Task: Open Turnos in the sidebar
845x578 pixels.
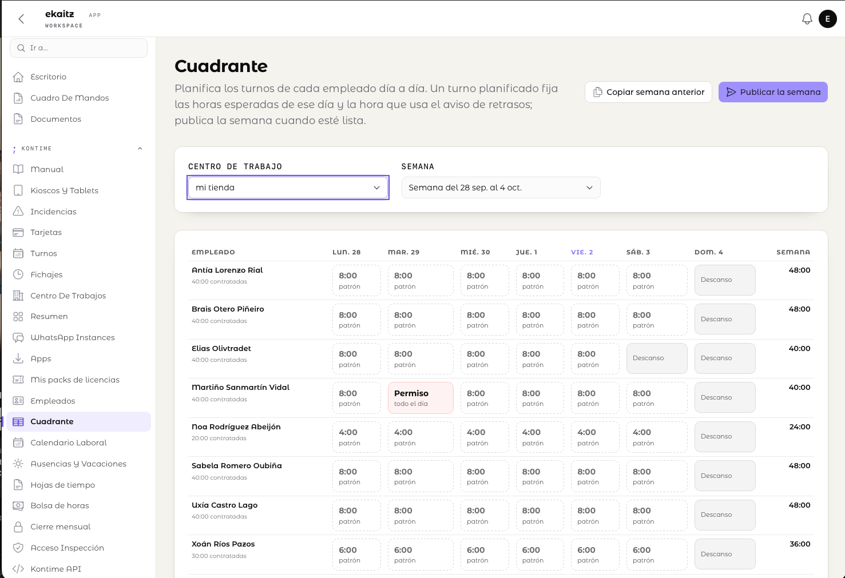Action: (79, 253)
